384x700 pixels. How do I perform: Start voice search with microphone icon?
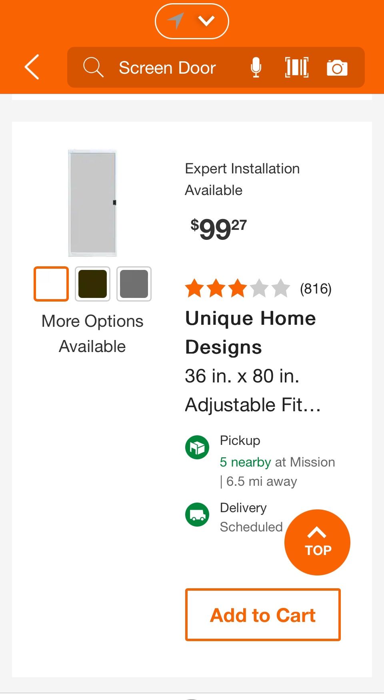pos(256,67)
